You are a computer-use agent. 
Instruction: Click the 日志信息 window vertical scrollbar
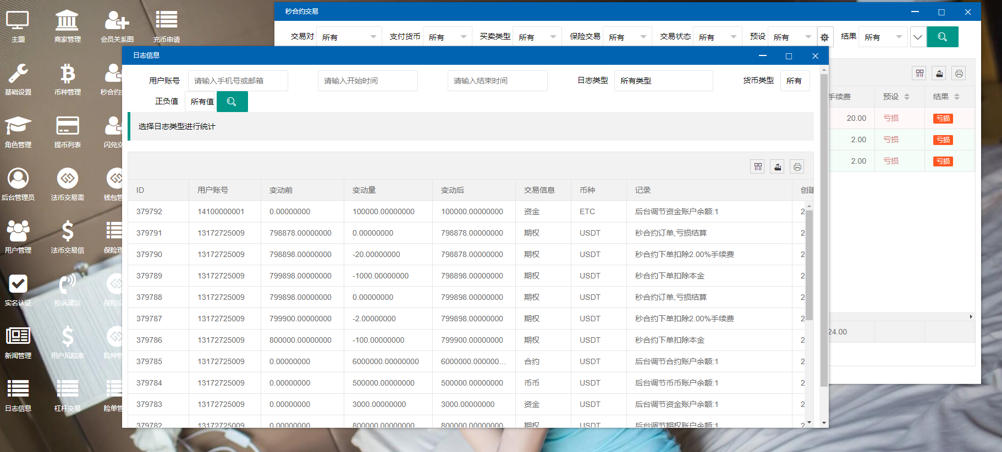coord(824,231)
